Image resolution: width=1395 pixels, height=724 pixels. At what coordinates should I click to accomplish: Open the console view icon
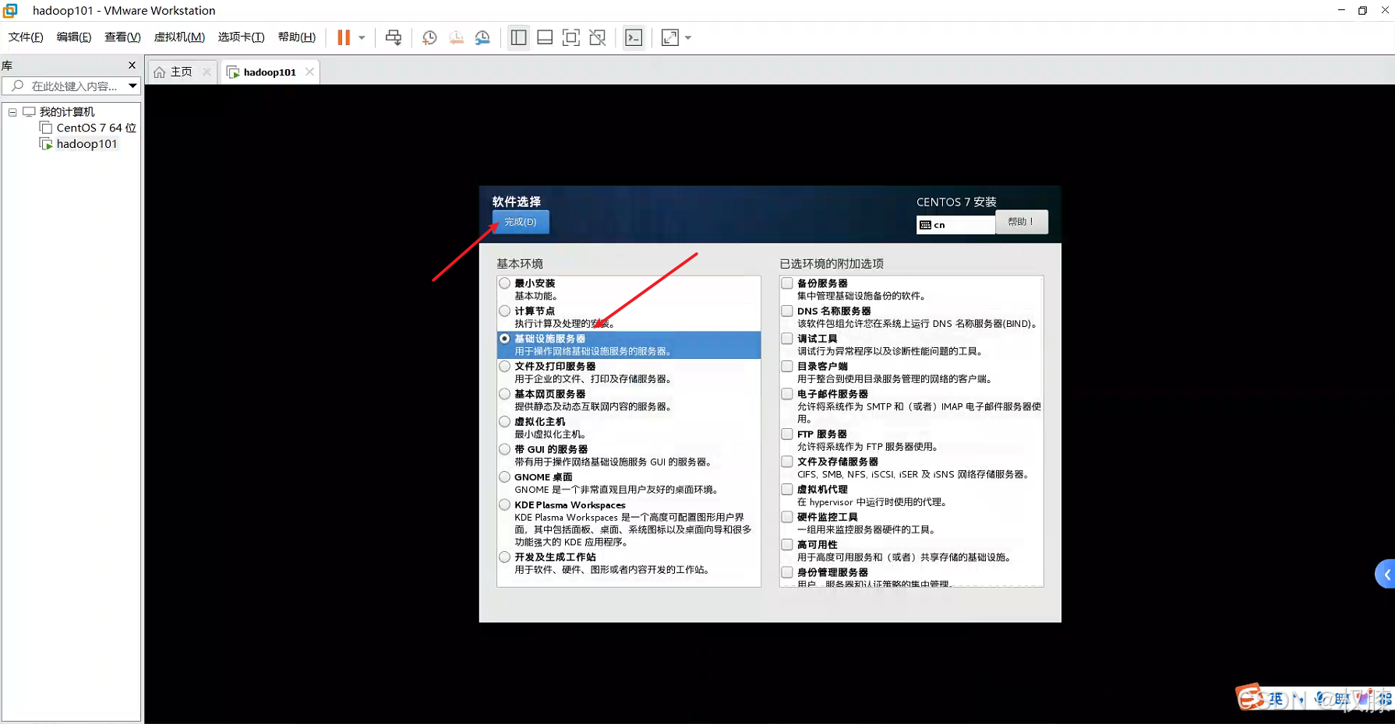click(634, 37)
